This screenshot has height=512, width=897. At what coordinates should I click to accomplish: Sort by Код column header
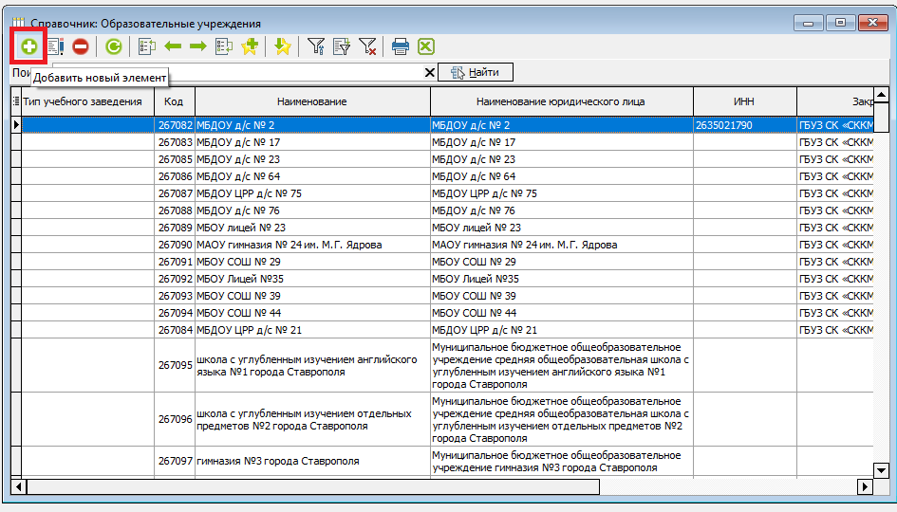[174, 101]
